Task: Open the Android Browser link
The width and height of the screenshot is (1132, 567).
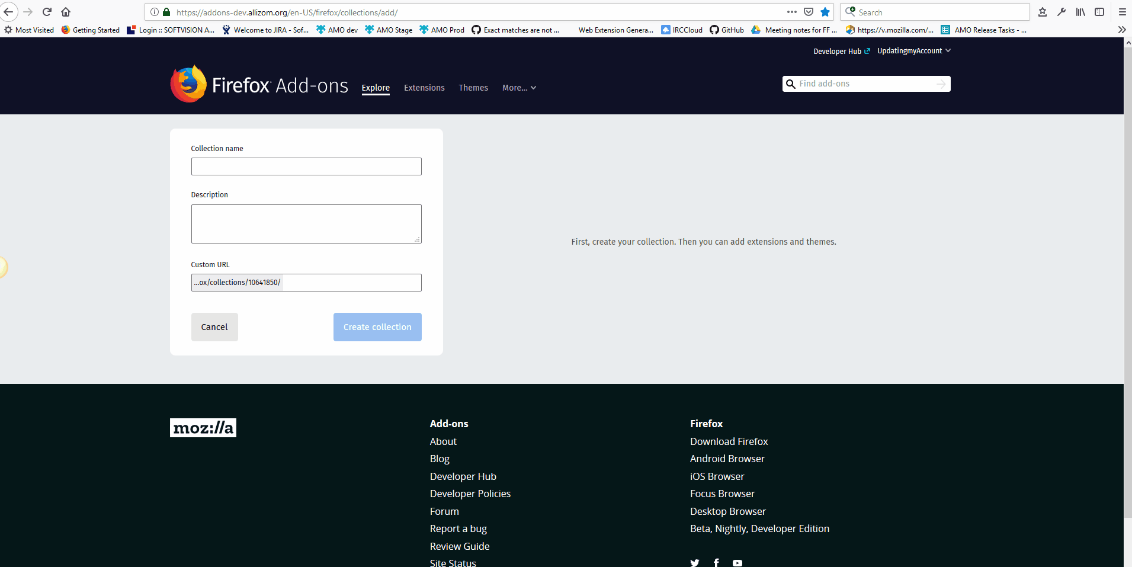Action: coord(727,459)
